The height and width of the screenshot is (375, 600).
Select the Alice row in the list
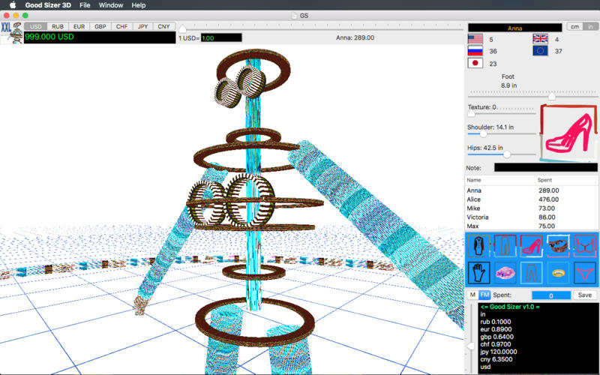click(532, 199)
